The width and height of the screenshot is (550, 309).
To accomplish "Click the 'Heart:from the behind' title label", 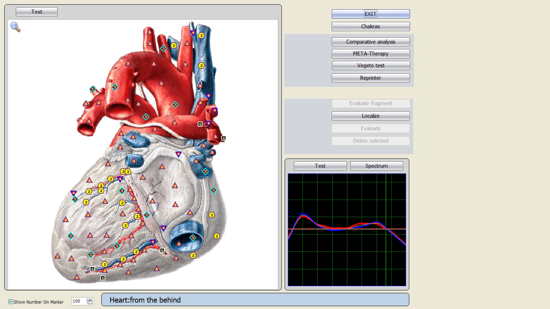I will click(145, 300).
